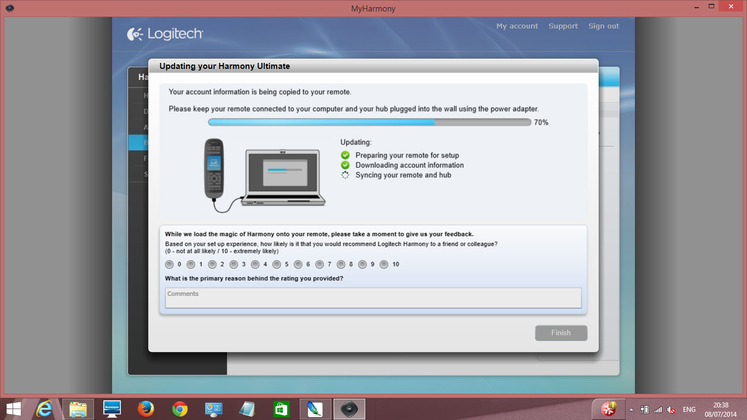Viewport: 747px width, 420px height.
Task: Launch Google Chrome from the taskbar
Action: coord(180,409)
